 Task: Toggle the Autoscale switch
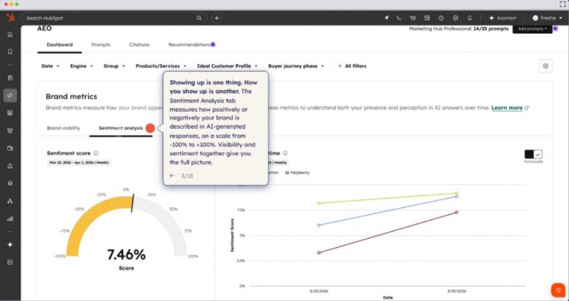tap(533, 154)
